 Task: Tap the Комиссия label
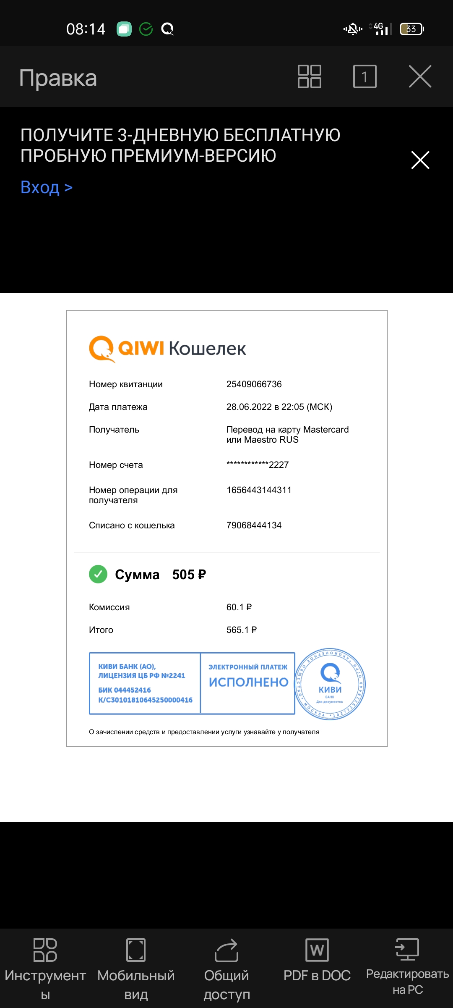click(x=109, y=607)
